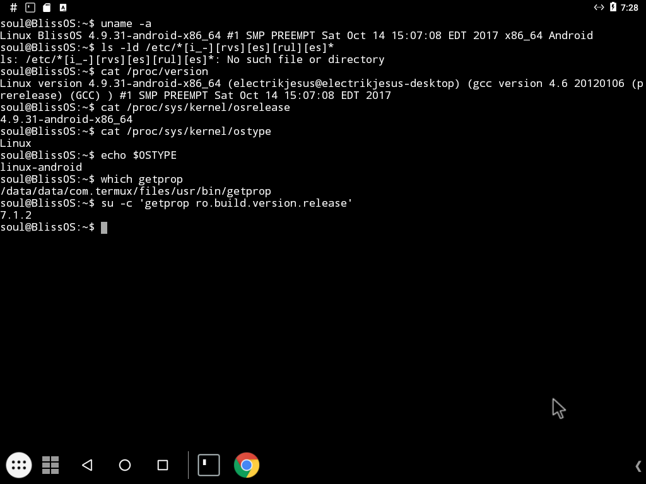Tap the battery charging status icon

613,7
